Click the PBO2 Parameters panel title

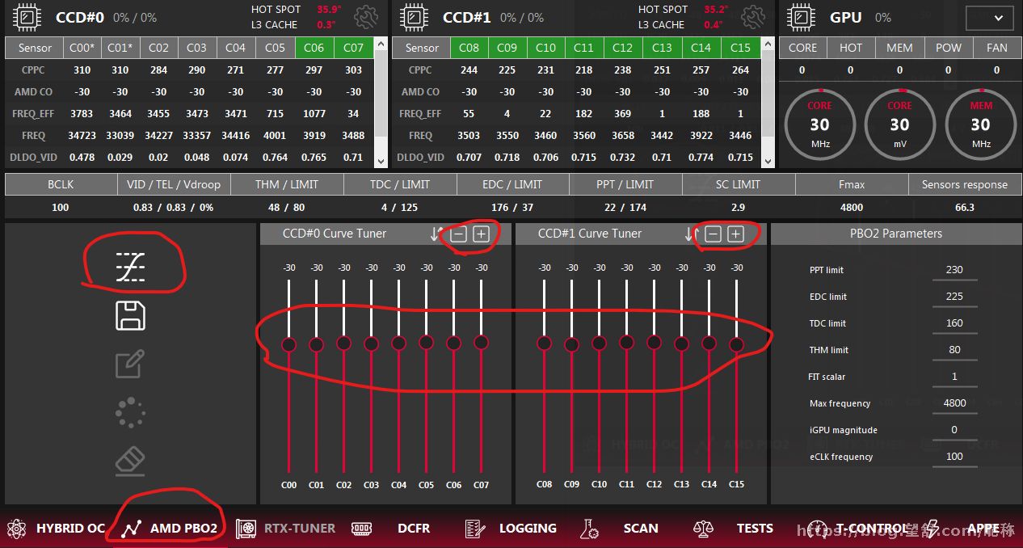pos(896,234)
